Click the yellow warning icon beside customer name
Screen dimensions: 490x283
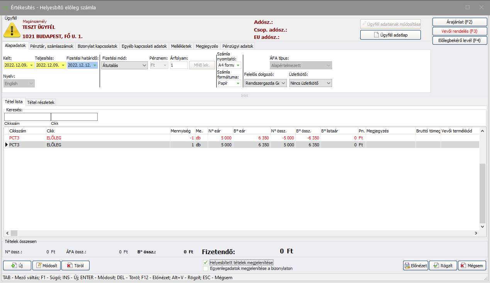pos(12,30)
